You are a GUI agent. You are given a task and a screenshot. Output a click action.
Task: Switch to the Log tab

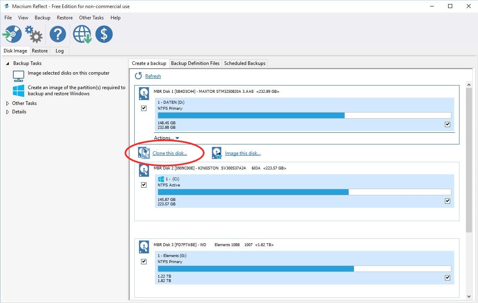tap(59, 51)
